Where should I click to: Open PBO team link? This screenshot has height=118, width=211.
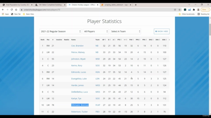(98, 112)
